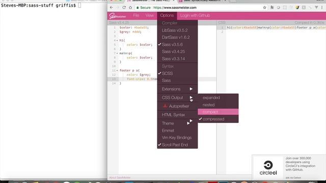
Task: Set CSS output to compact
Action: (218, 112)
